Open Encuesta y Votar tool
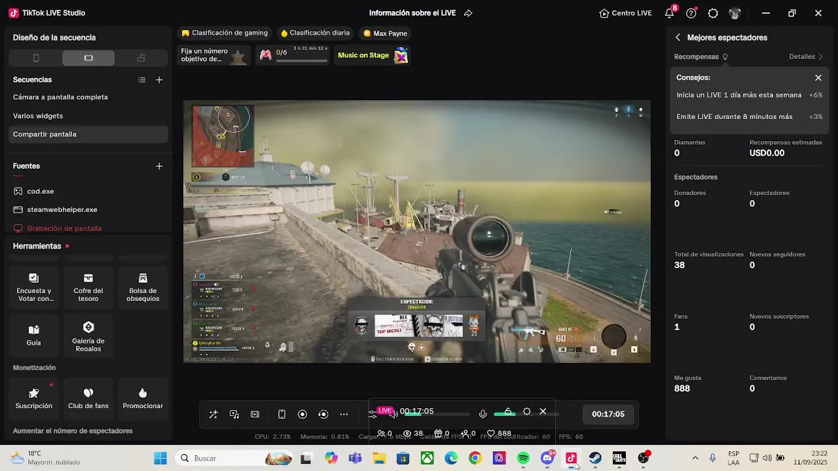The height and width of the screenshot is (471, 838). point(34,288)
